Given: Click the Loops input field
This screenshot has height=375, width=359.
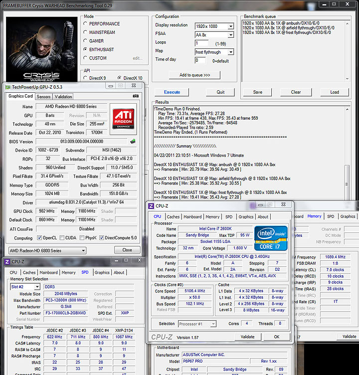Looking at the screenshot, I should pos(201,43).
